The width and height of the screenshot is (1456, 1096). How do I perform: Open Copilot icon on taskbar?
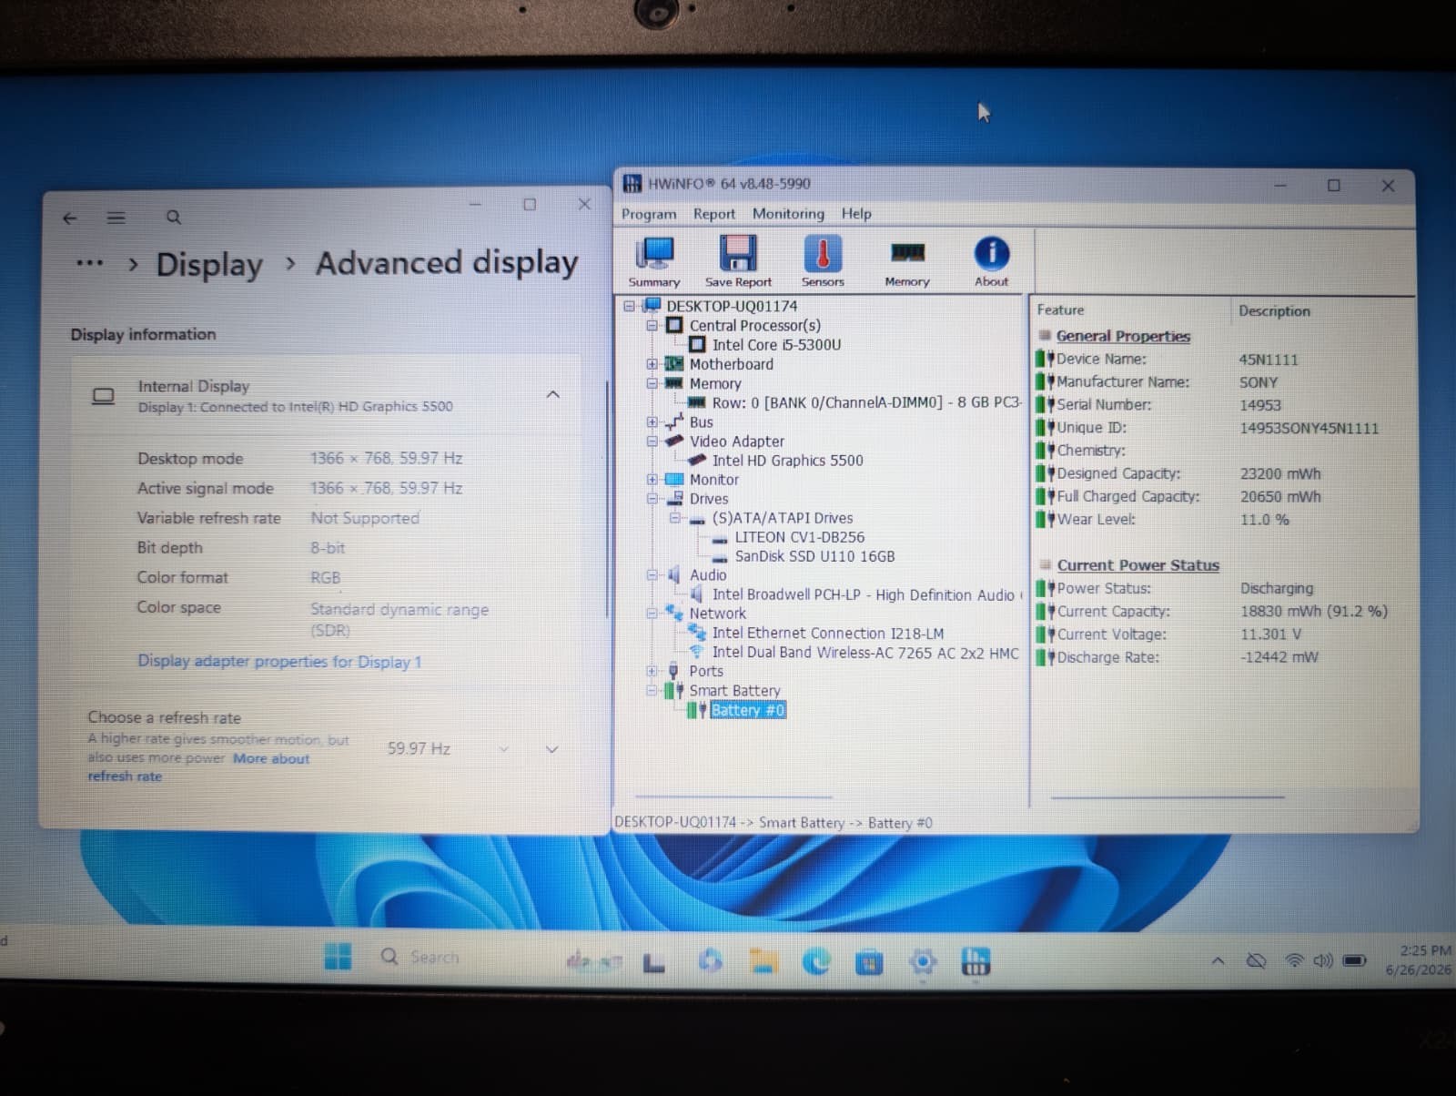[711, 961]
